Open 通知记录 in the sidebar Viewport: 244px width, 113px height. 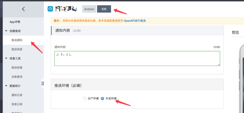point(17,95)
